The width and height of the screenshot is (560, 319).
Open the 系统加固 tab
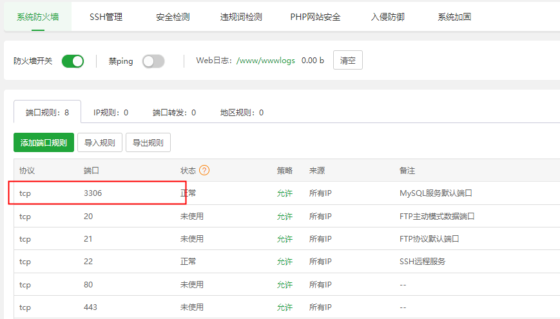pos(454,17)
